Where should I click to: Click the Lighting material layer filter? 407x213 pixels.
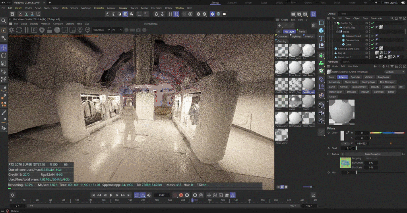296,36
